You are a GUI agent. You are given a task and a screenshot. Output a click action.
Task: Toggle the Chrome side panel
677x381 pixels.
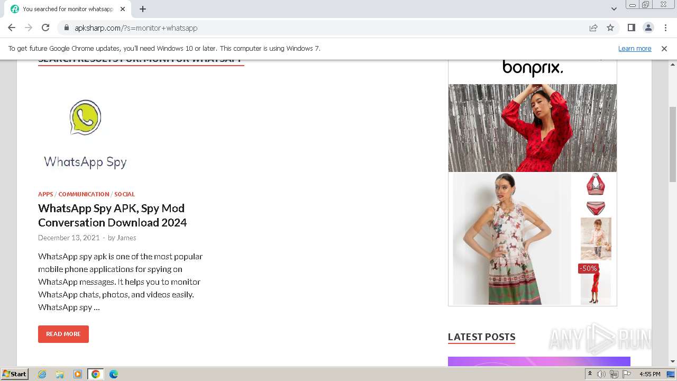point(631,28)
